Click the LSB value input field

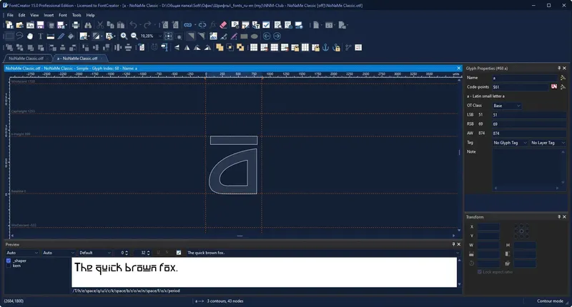[x=529, y=115]
